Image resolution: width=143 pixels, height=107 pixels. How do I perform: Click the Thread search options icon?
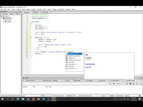[114, 84]
